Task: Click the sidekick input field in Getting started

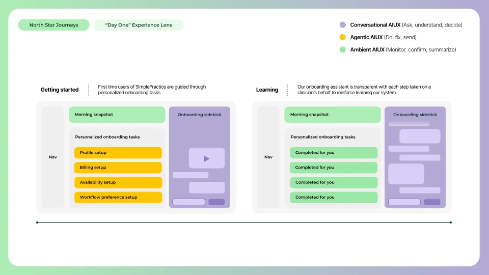Action: tap(188, 202)
